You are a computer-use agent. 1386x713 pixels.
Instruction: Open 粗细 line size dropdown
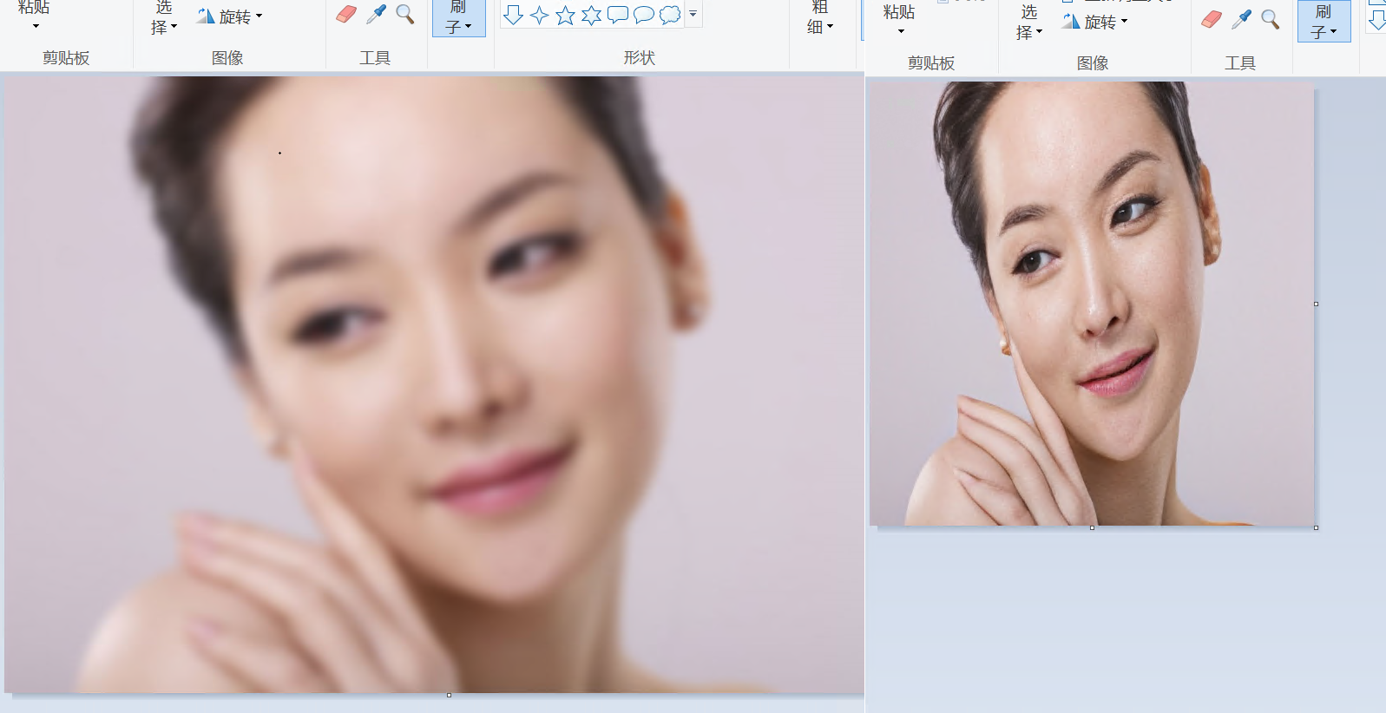coord(820,17)
